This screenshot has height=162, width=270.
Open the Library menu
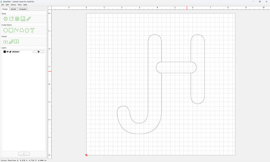[x=13, y=5]
